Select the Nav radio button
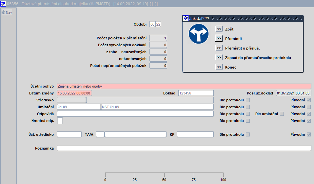 tap(3, 12)
